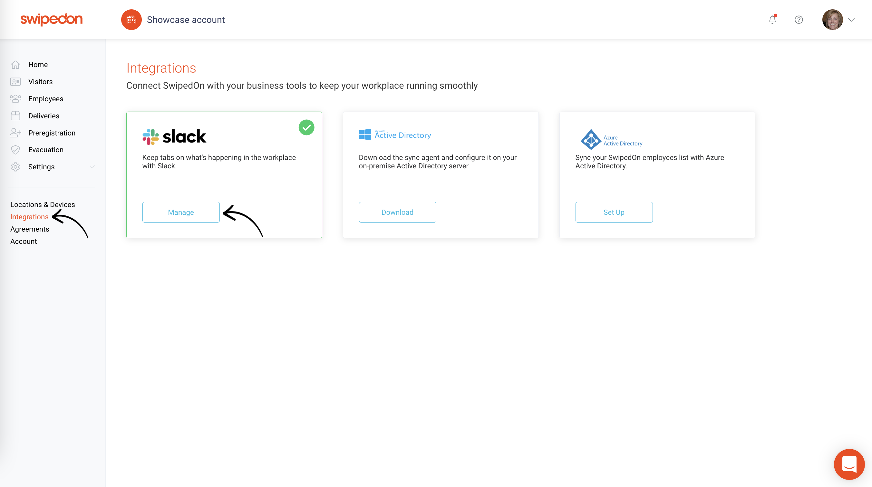The width and height of the screenshot is (872, 487).
Task: Collapse the Settings chevron
Action: tap(92, 167)
